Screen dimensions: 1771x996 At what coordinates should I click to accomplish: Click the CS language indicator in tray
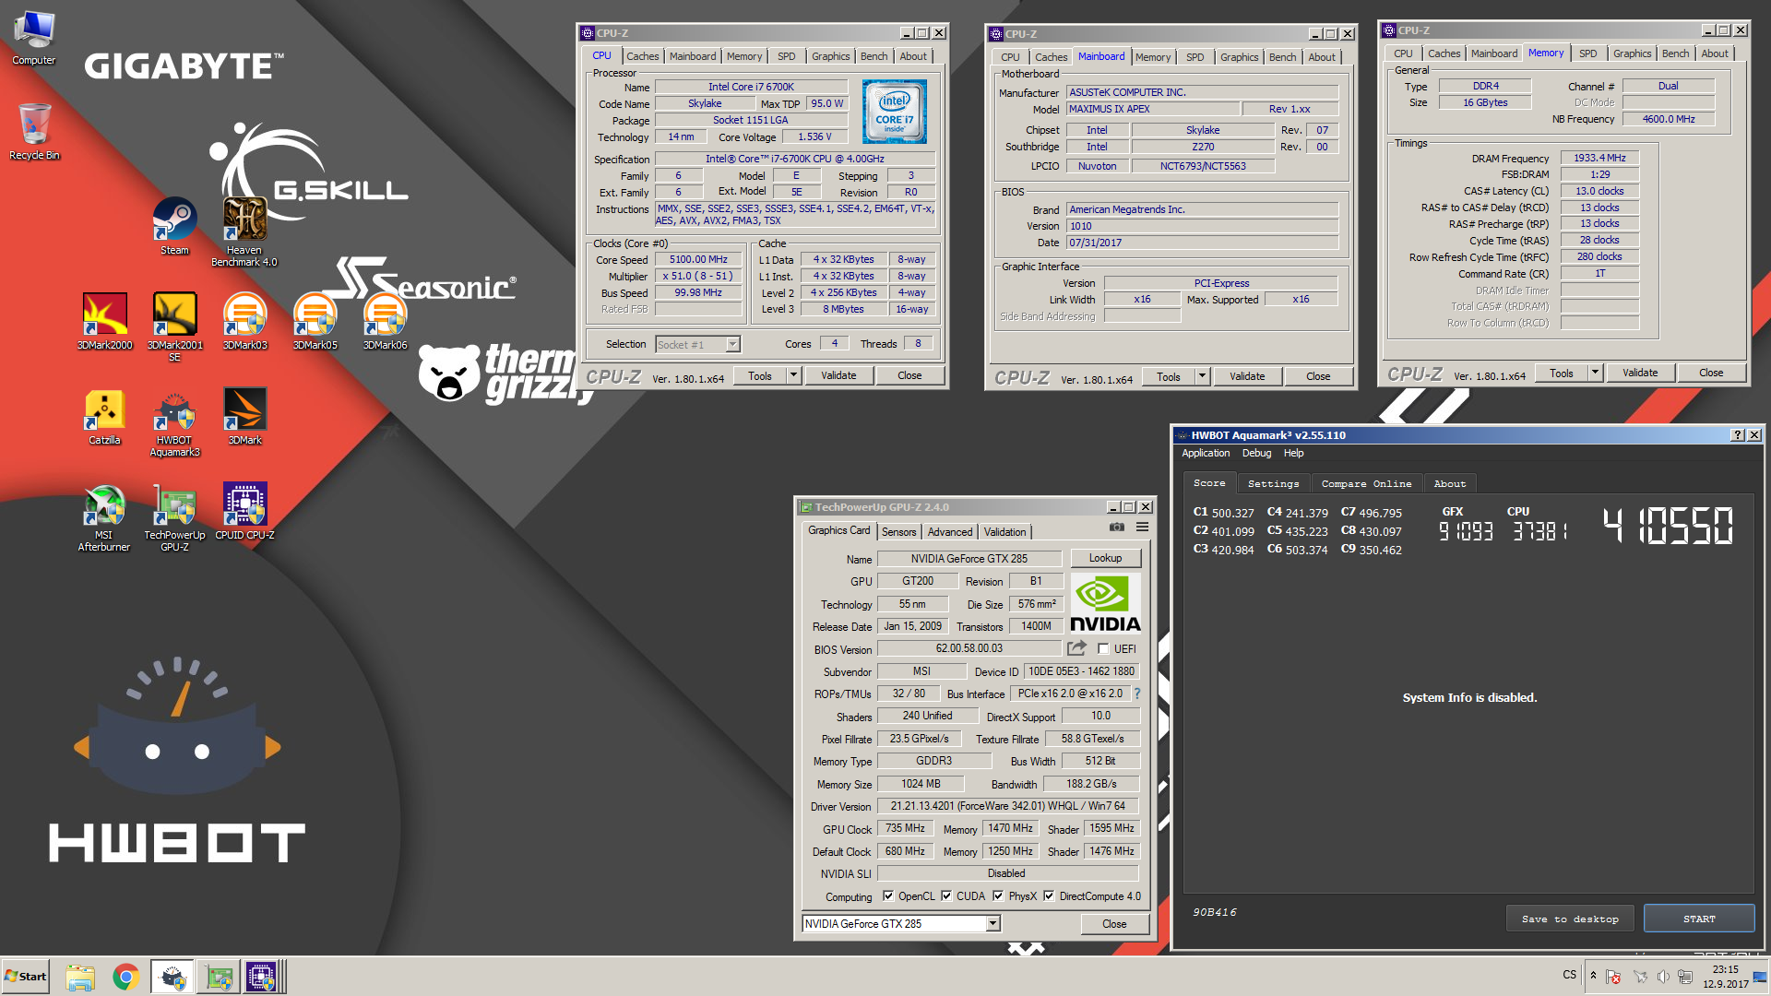pos(1569,975)
